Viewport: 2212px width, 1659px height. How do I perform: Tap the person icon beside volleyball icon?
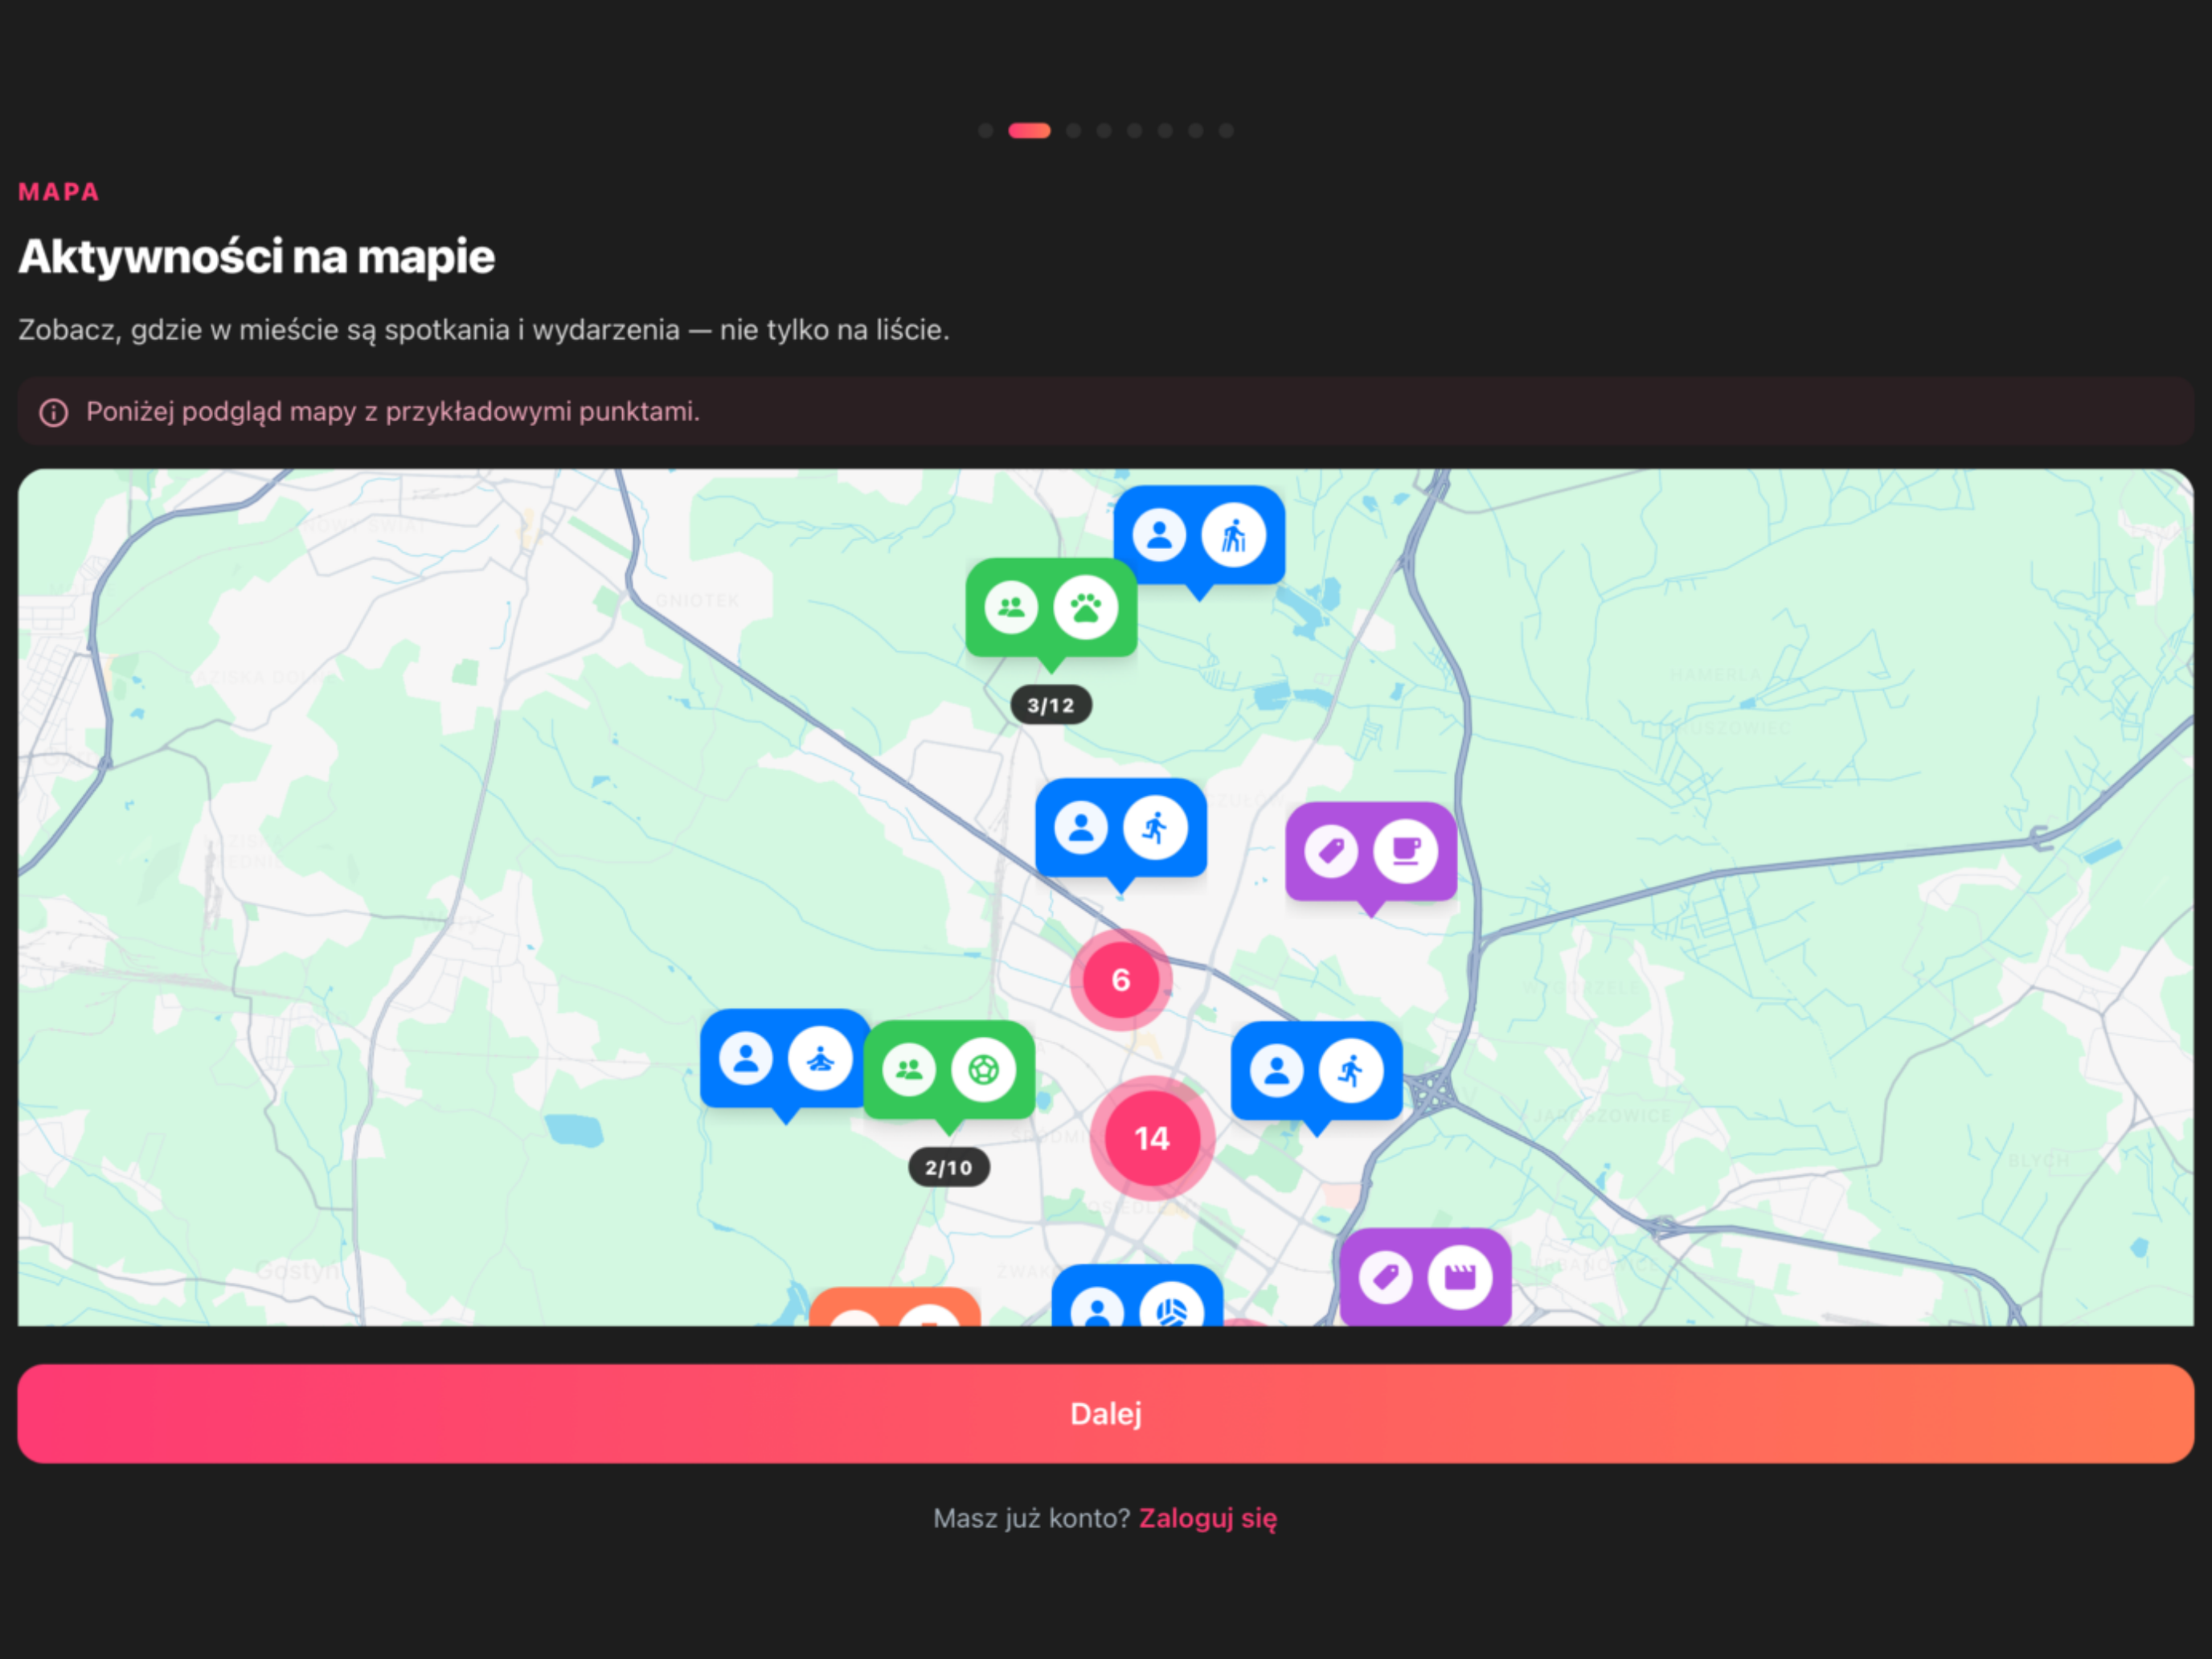[x=1097, y=1308]
